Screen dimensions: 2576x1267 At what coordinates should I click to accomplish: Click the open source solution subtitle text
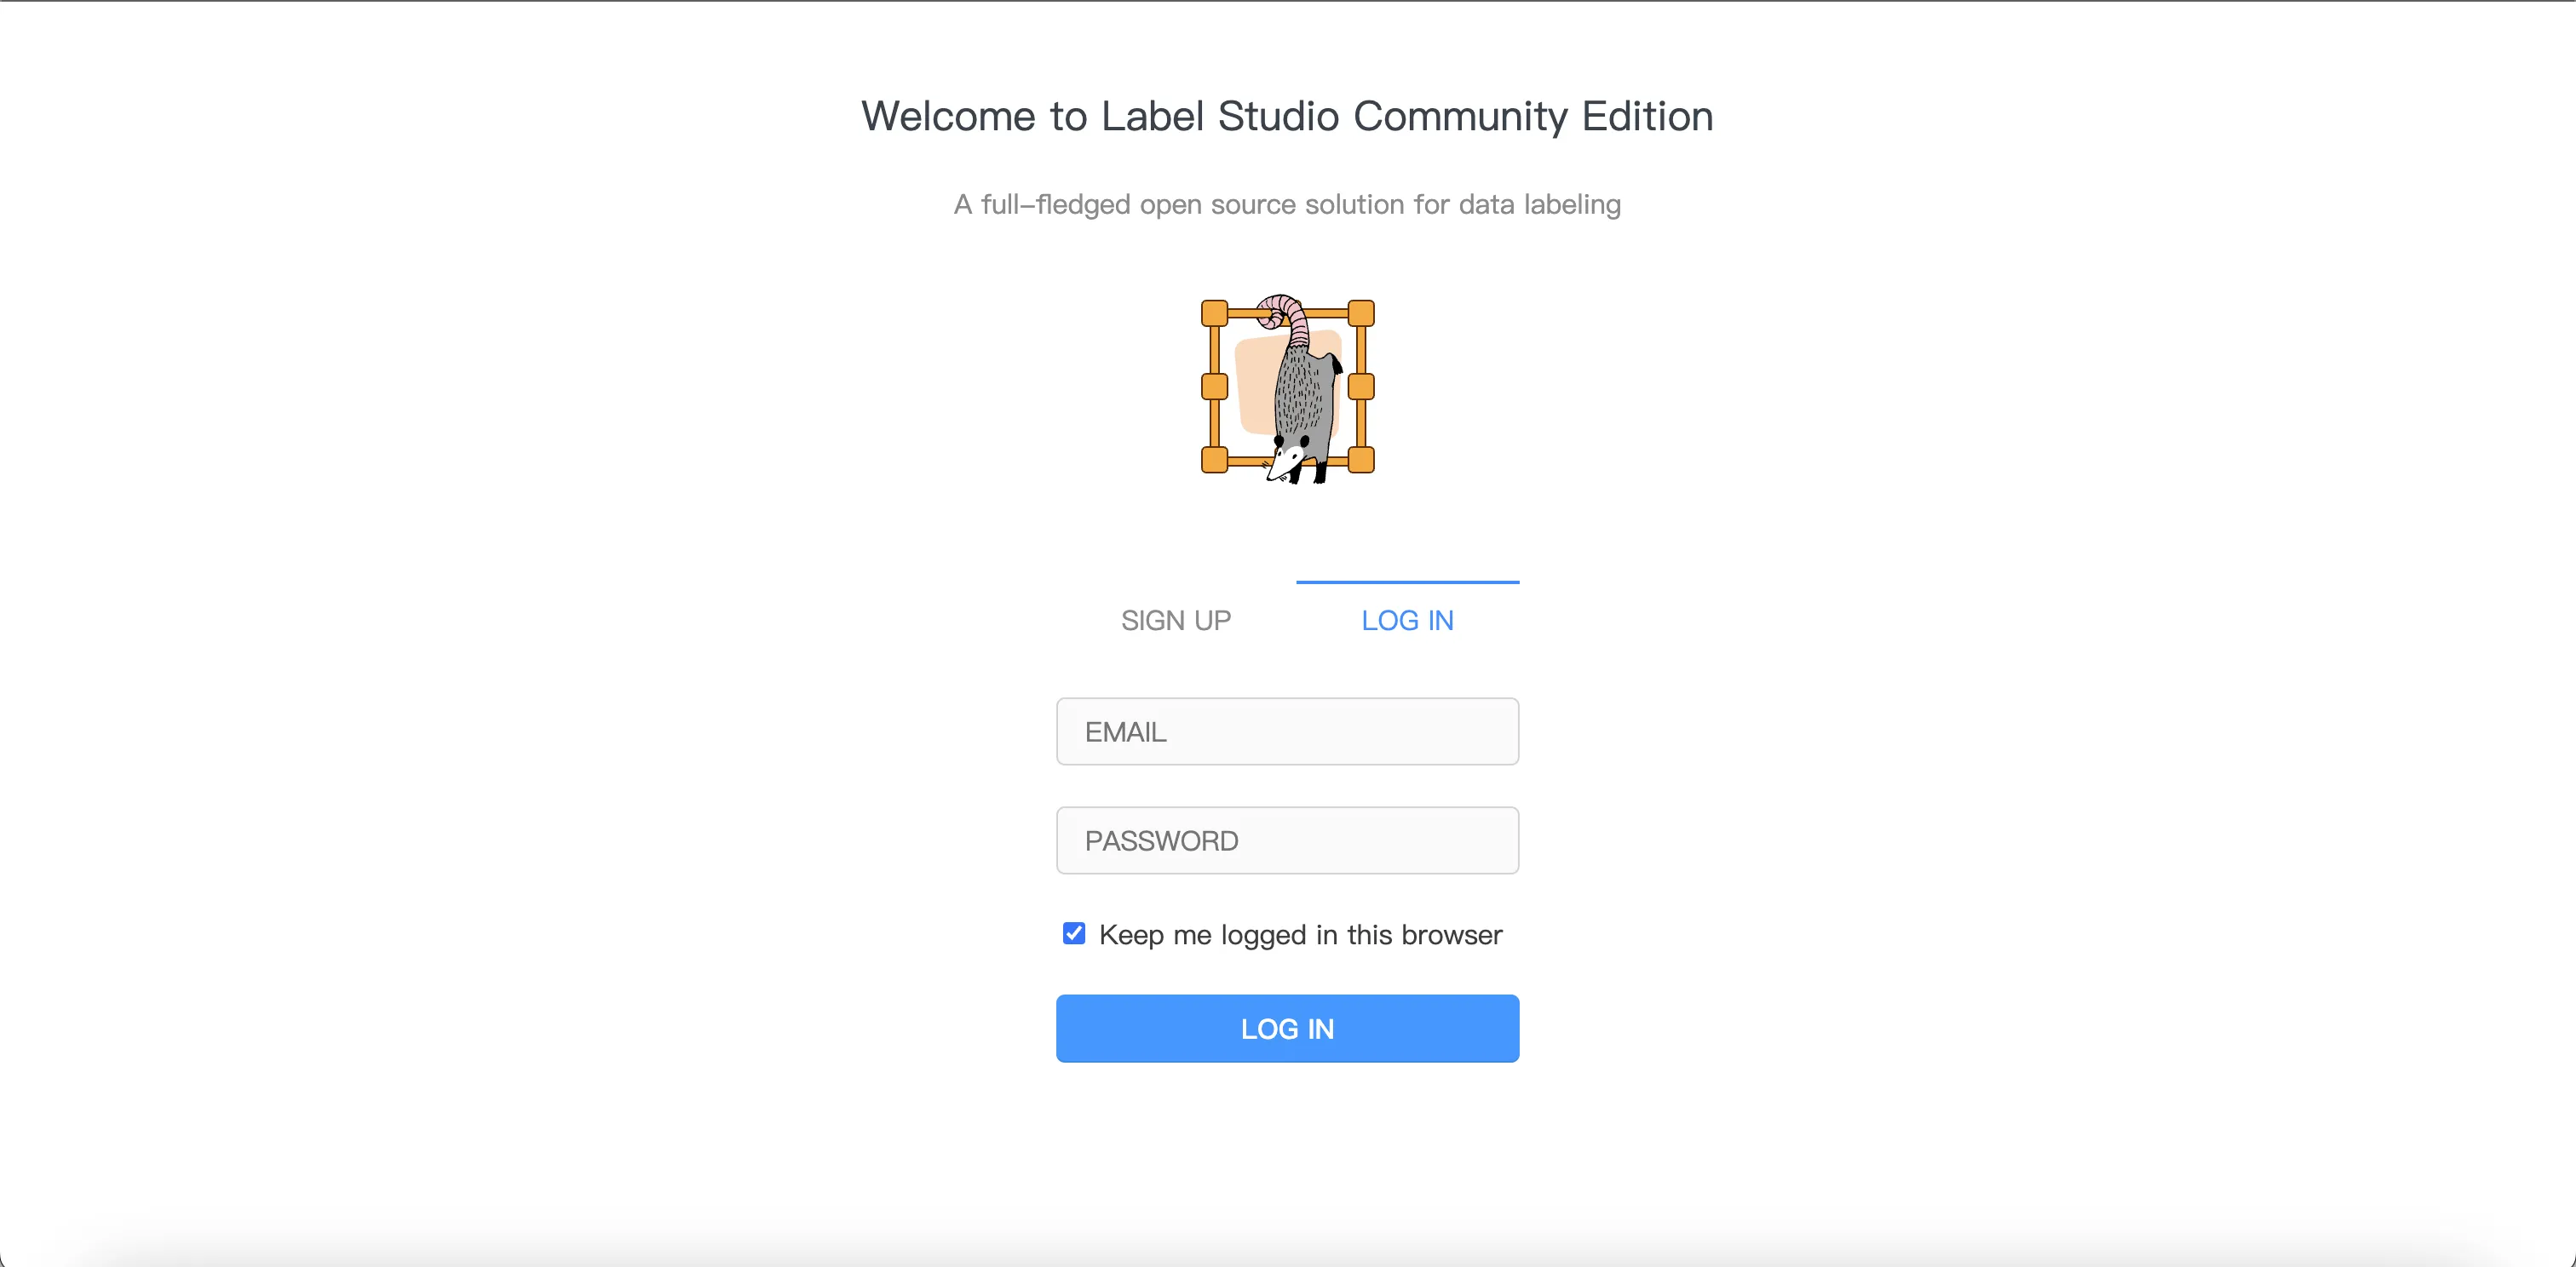[x=1287, y=205]
